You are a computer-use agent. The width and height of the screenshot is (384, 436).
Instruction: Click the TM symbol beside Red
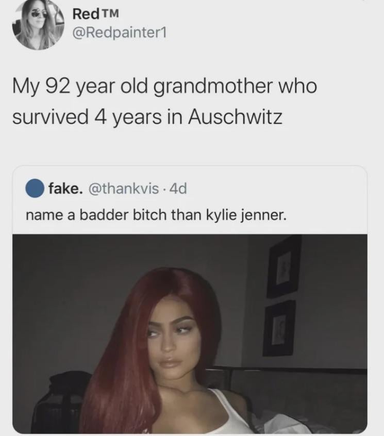111,13
